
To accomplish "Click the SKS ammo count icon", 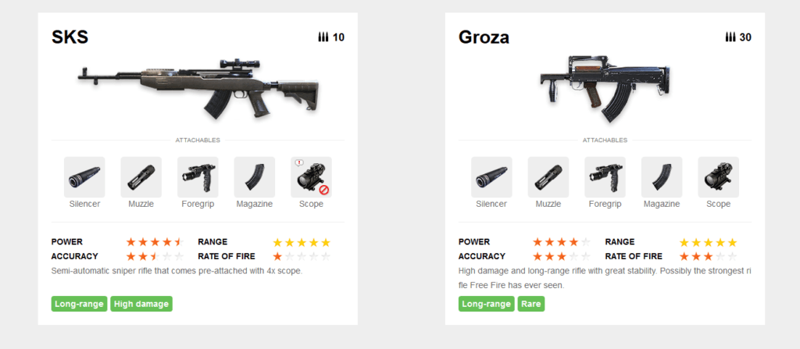I will click(x=323, y=37).
